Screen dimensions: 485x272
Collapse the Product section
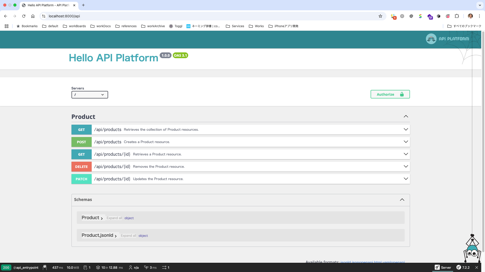click(x=406, y=116)
